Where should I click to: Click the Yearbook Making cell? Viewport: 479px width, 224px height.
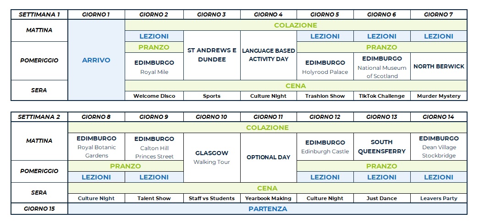[x=269, y=198]
